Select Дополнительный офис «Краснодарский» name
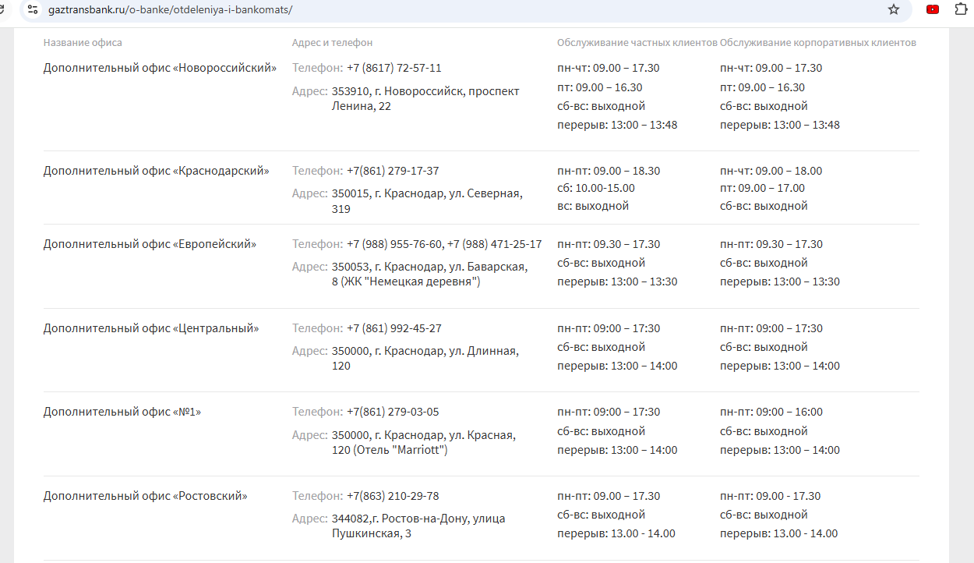The image size is (974, 563). click(x=157, y=171)
